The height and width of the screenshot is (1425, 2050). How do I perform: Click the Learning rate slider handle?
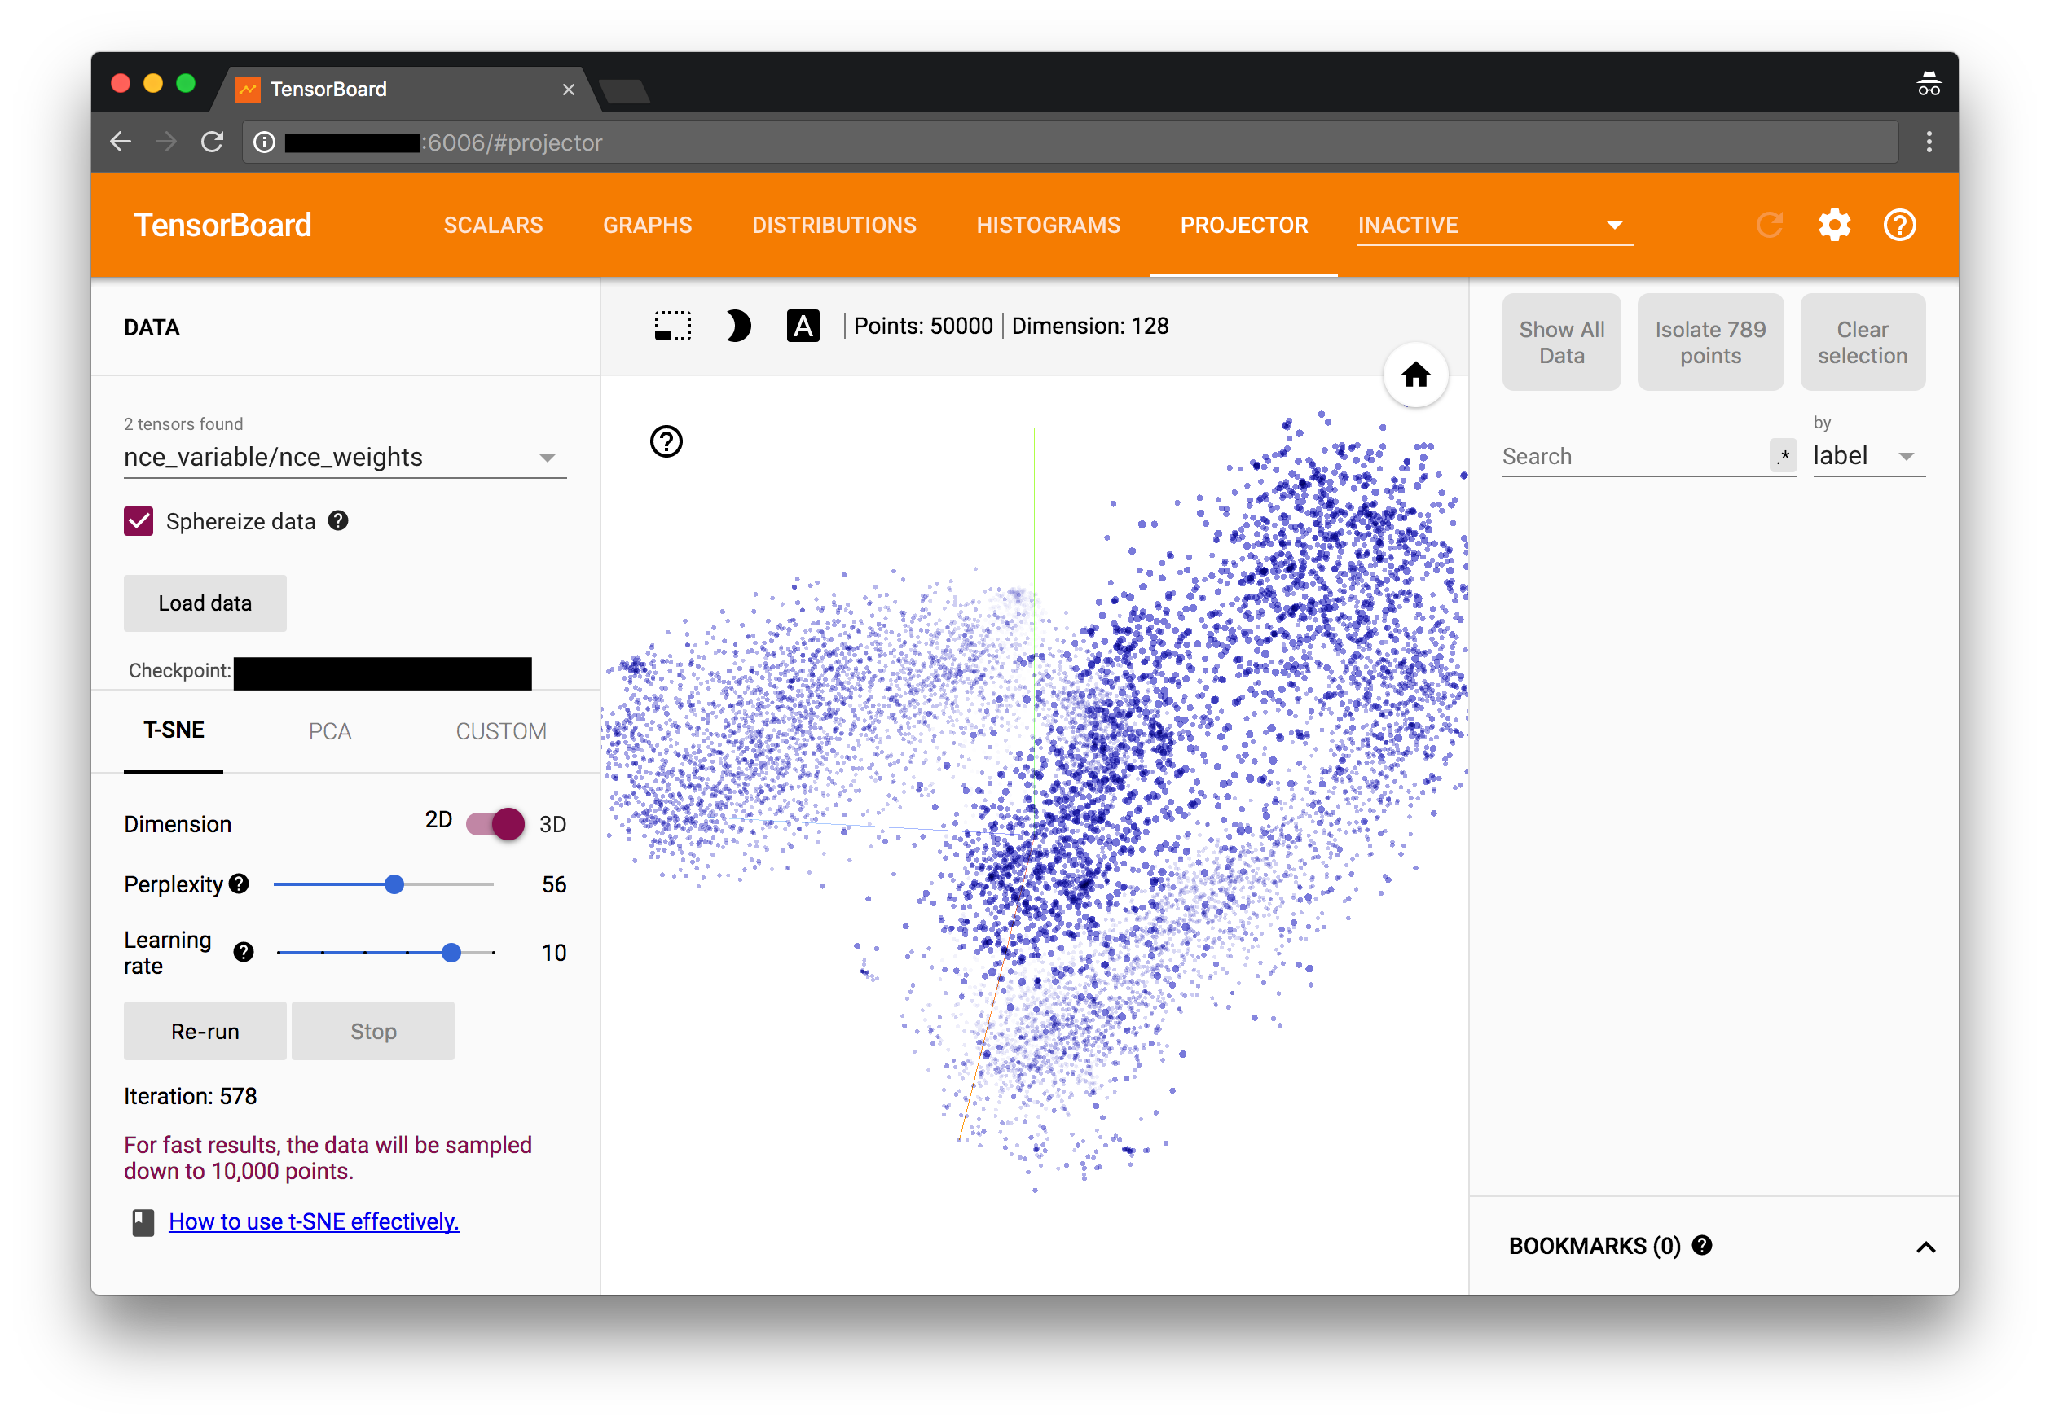pyautogui.click(x=451, y=952)
